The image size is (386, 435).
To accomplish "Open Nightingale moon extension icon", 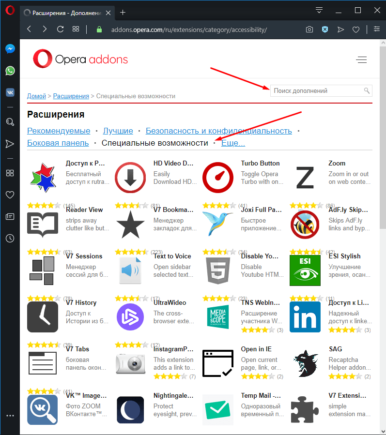I will pos(130,410).
